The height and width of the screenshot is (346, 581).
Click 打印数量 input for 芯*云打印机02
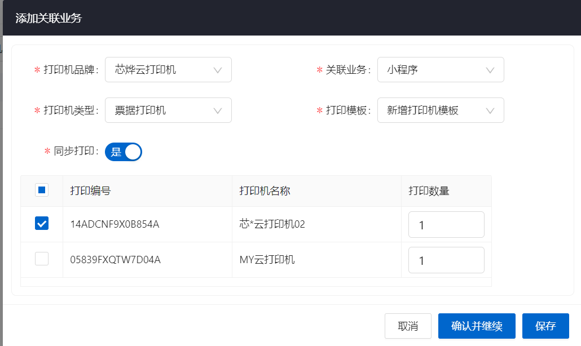pos(446,225)
